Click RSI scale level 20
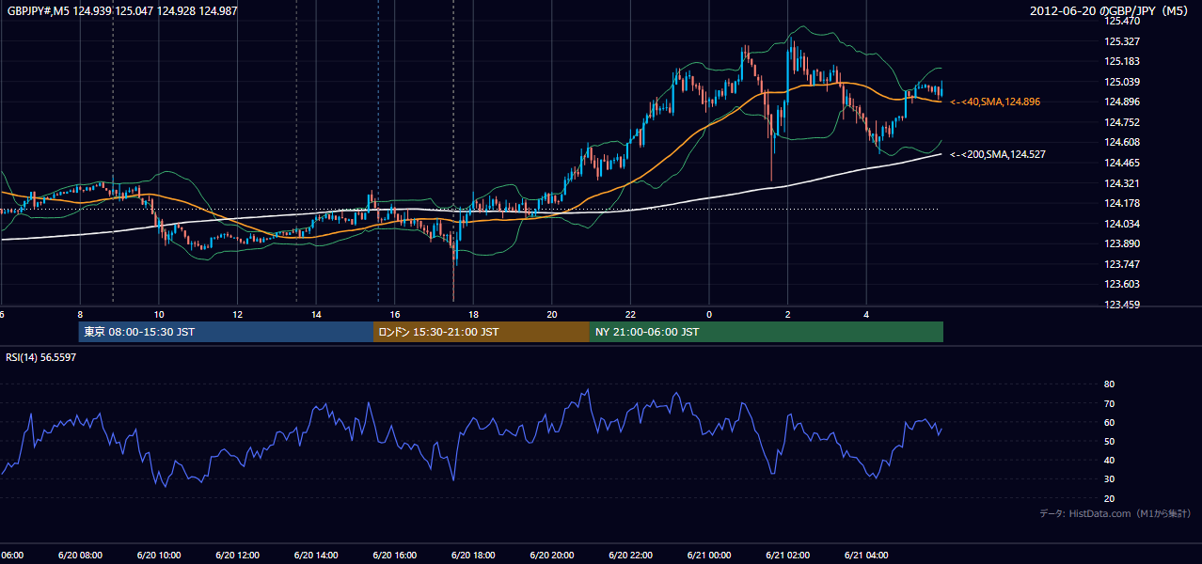1202x564 pixels. click(x=1109, y=498)
